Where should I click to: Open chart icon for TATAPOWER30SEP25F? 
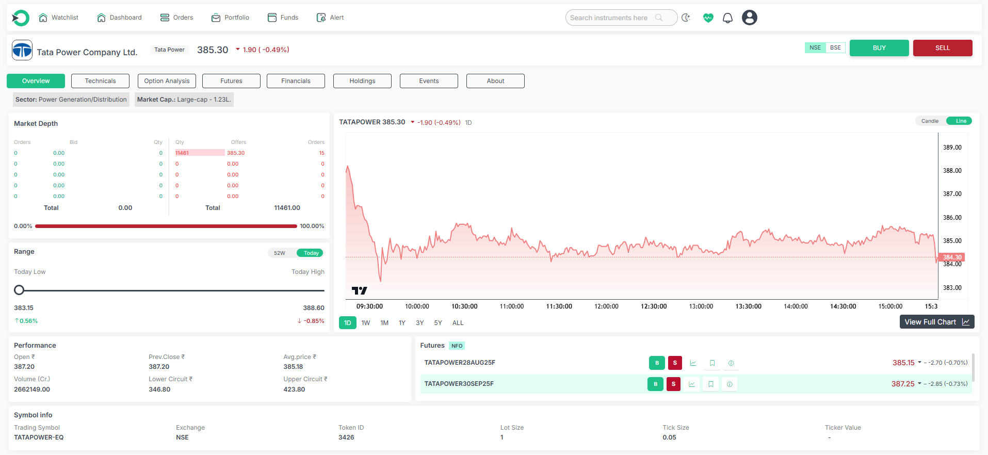(691, 384)
